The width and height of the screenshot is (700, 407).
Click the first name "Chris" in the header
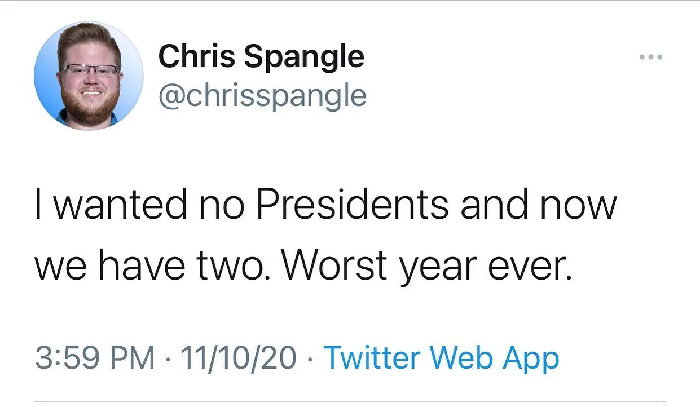pos(195,57)
